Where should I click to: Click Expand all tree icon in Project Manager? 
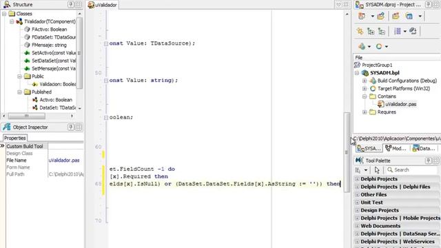point(371,31)
